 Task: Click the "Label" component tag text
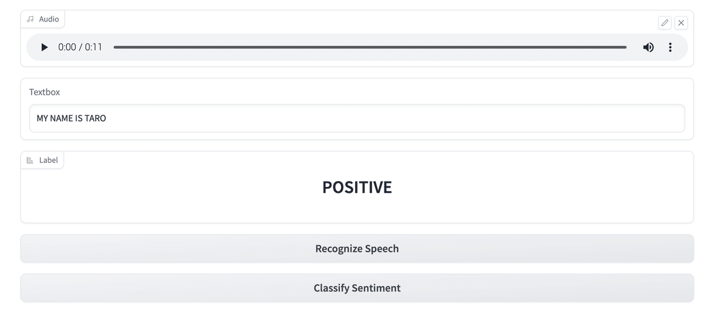tap(49, 160)
